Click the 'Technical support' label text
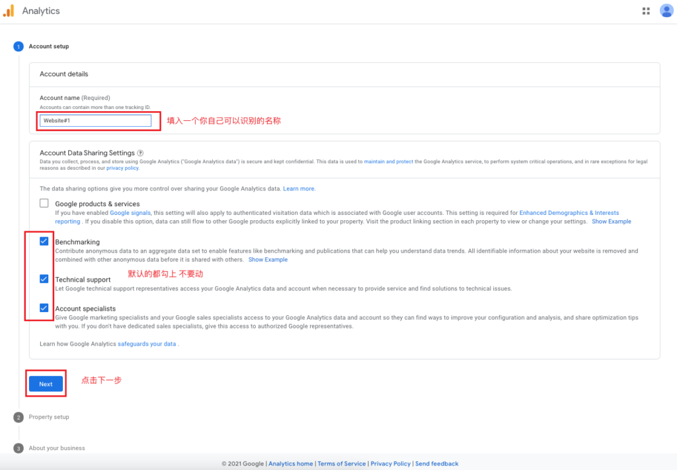 [x=83, y=280]
